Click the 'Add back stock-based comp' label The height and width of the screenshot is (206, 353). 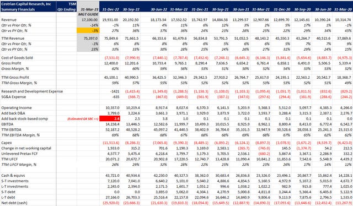[24, 119]
